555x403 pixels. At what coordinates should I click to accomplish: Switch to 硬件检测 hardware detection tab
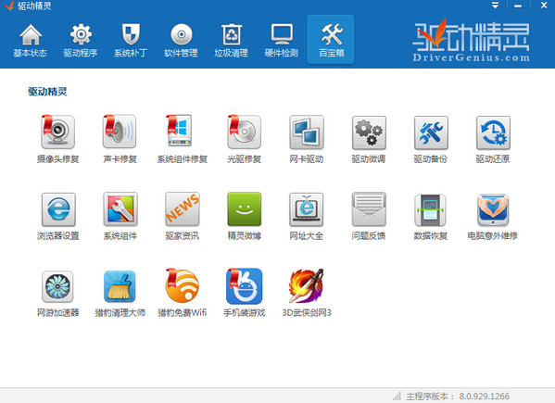[x=282, y=40]
